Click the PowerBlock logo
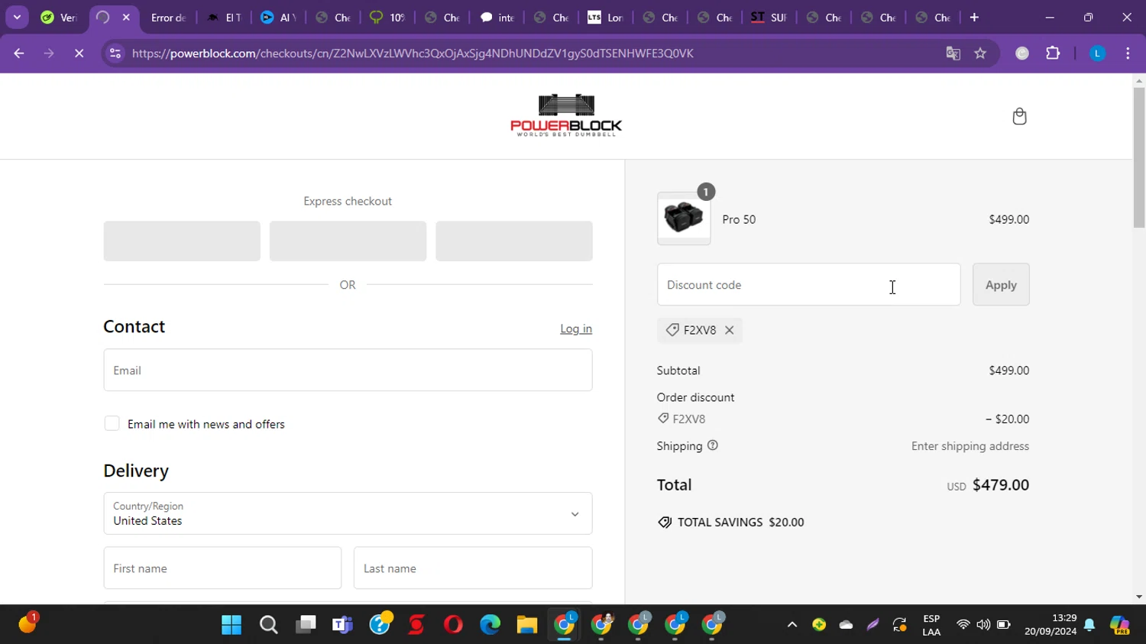 [x=566, y=115]
